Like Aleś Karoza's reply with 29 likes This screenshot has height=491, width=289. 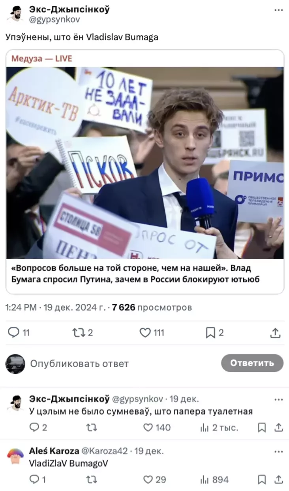pyautogui.click(x=154, y=480)
